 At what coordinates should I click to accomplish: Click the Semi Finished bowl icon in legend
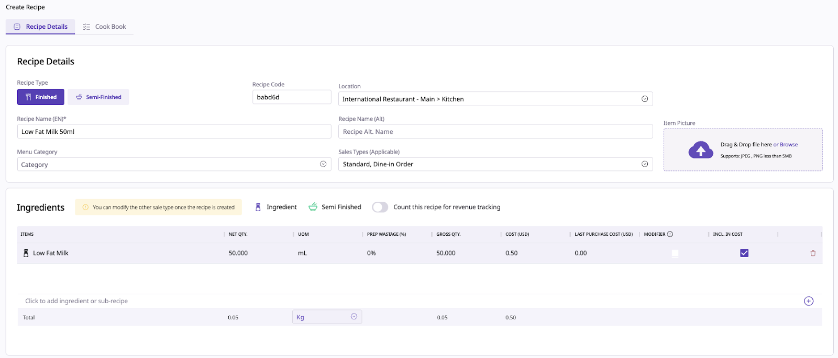(313, 207)
